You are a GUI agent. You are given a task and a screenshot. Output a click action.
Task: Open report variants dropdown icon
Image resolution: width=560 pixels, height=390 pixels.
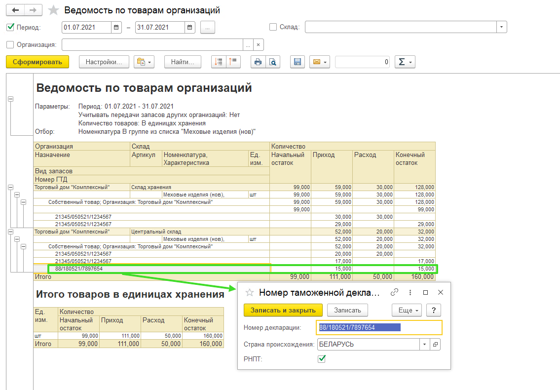click(144, 62)
